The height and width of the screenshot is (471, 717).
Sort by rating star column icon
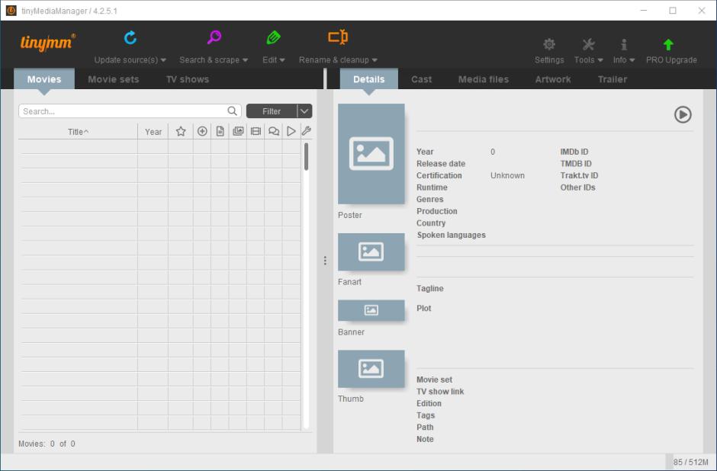point(181,132)
